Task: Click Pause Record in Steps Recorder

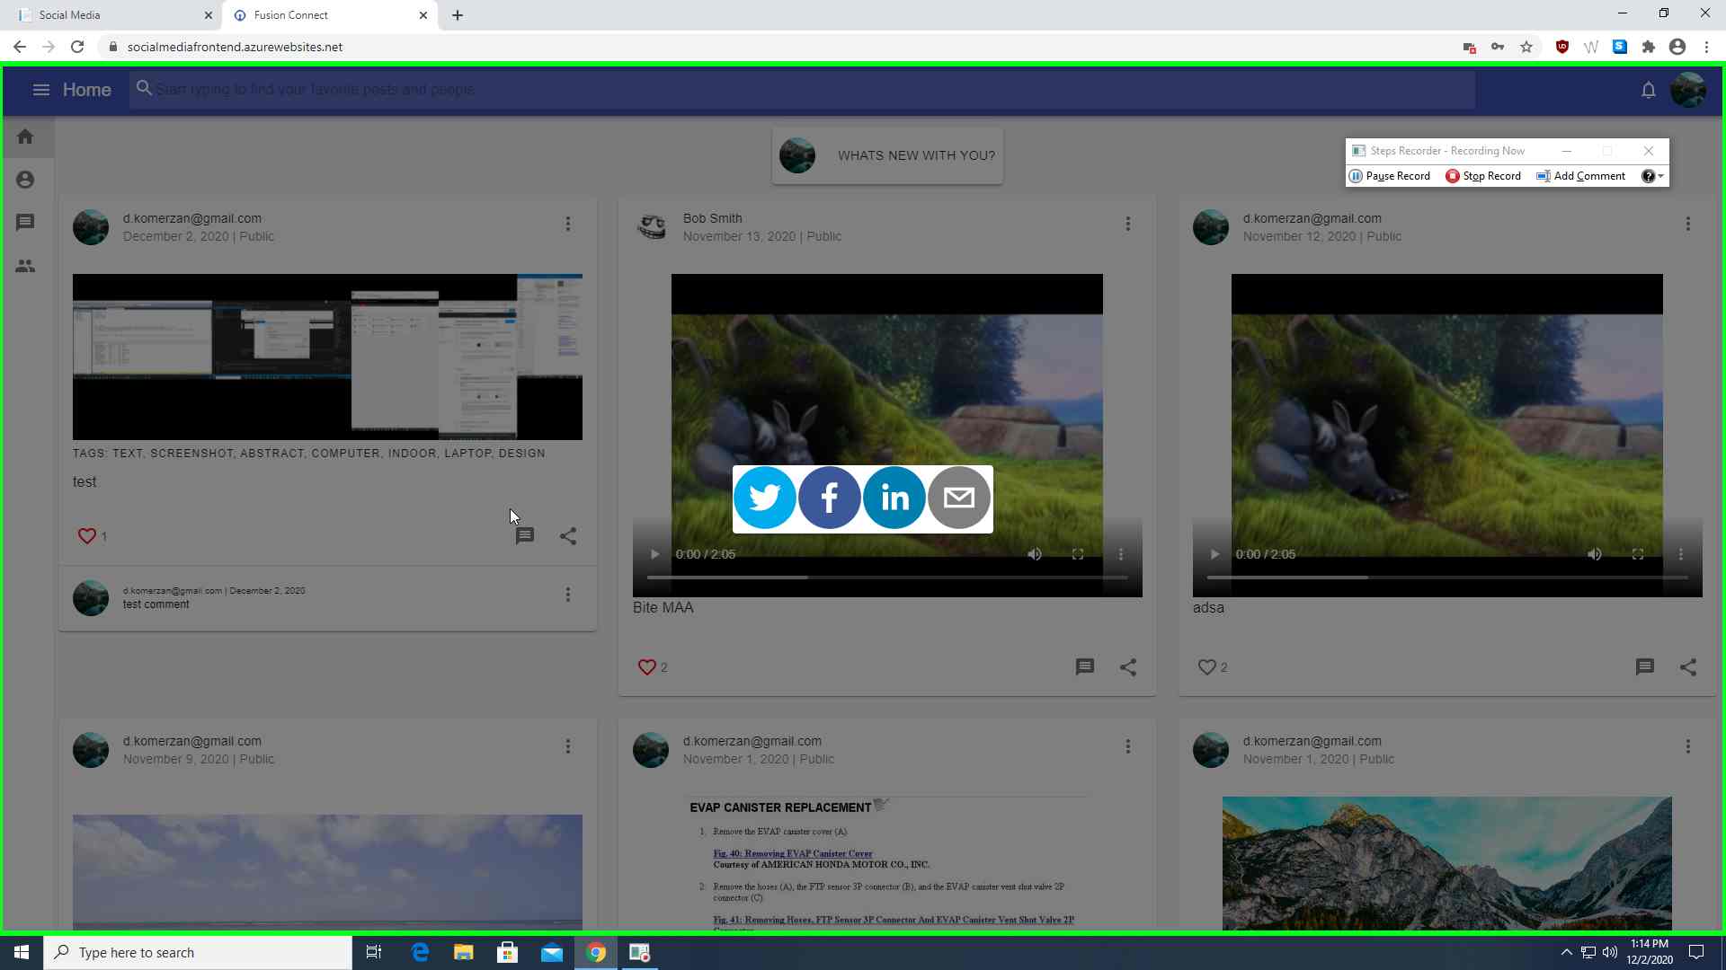Action: [x=1390, y=176]
